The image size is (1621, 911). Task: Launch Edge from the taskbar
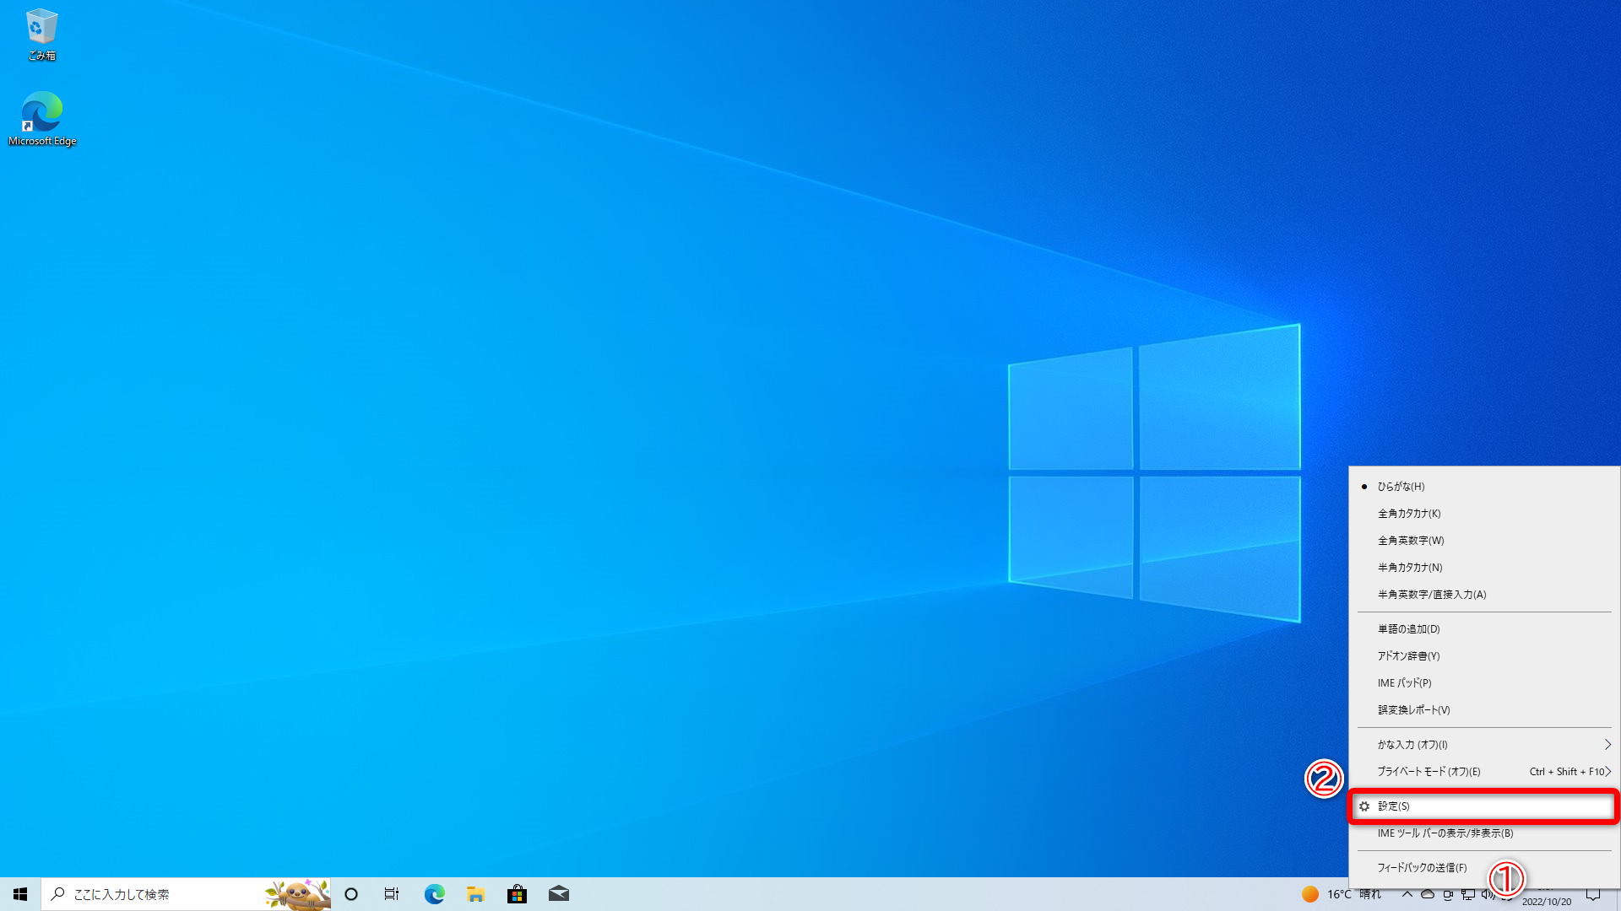click(434, 894)
